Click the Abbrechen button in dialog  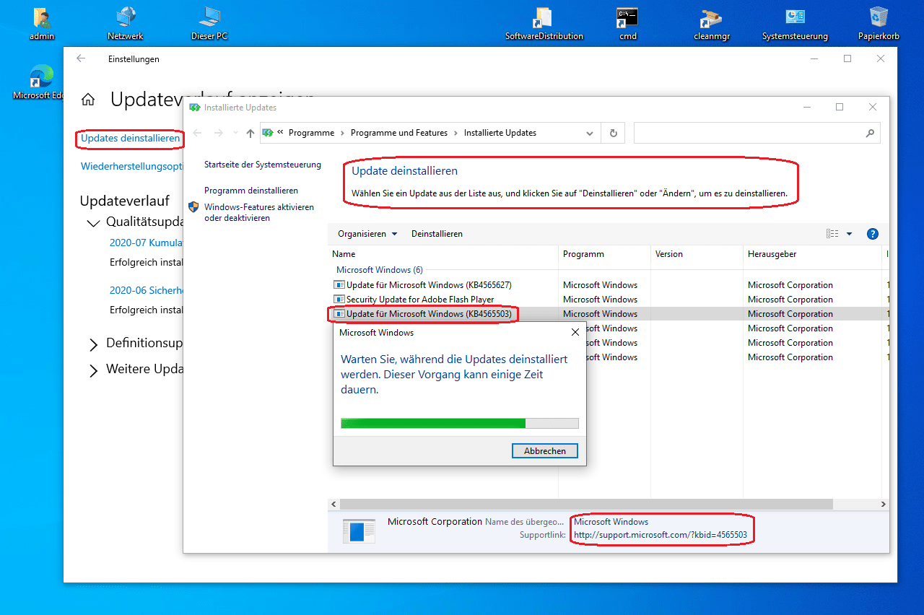click(x=545, y=450)
